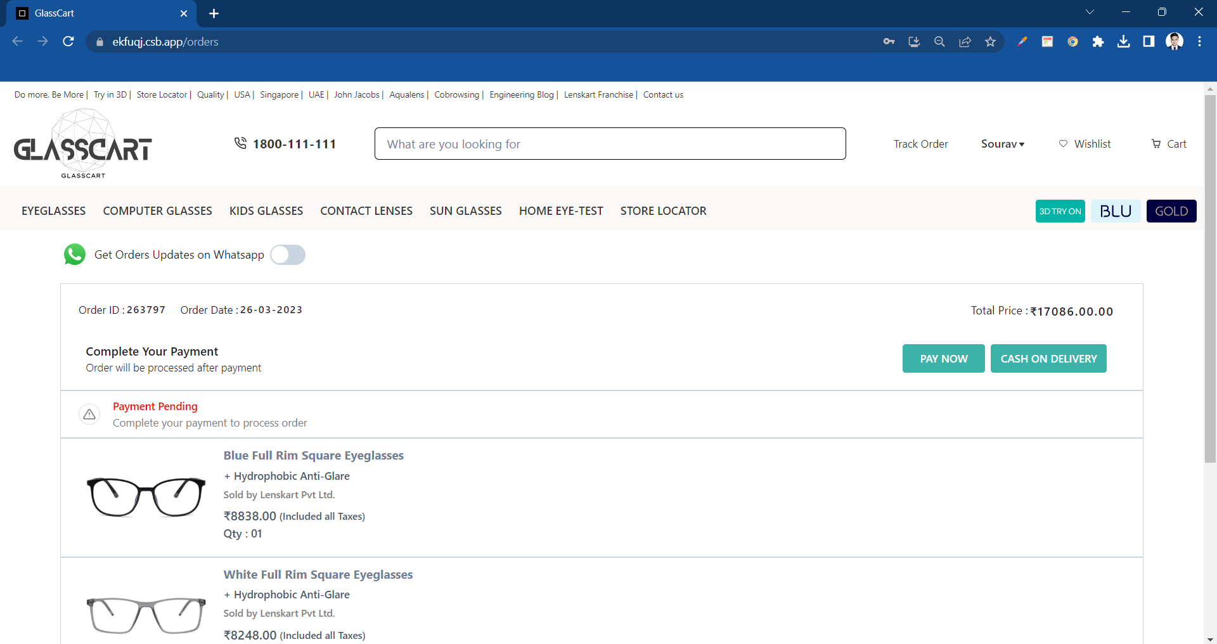Open the Contact us link
Image resolution: width=1217 pixels, height=644 pixels.
tap(663, 94)
